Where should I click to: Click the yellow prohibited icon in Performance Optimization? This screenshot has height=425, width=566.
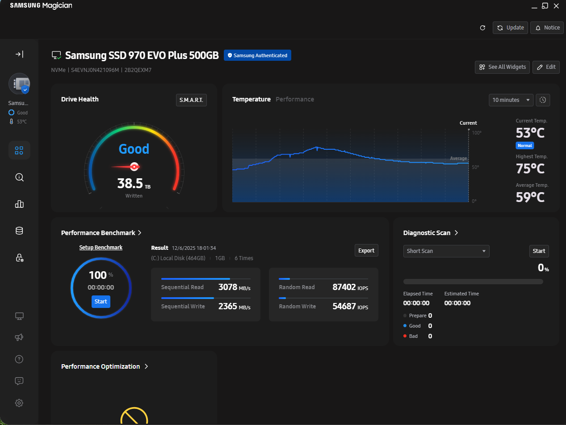pyautogui.click(x=134, y=416)
